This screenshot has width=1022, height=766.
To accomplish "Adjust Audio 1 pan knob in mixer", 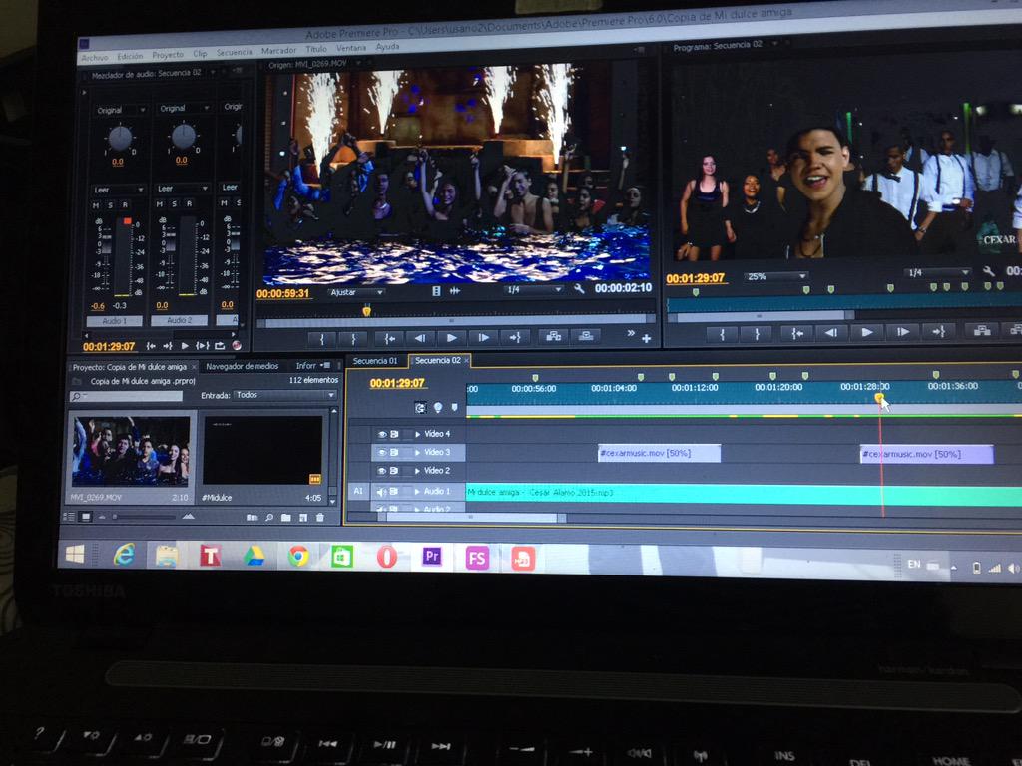I will 120,138.
